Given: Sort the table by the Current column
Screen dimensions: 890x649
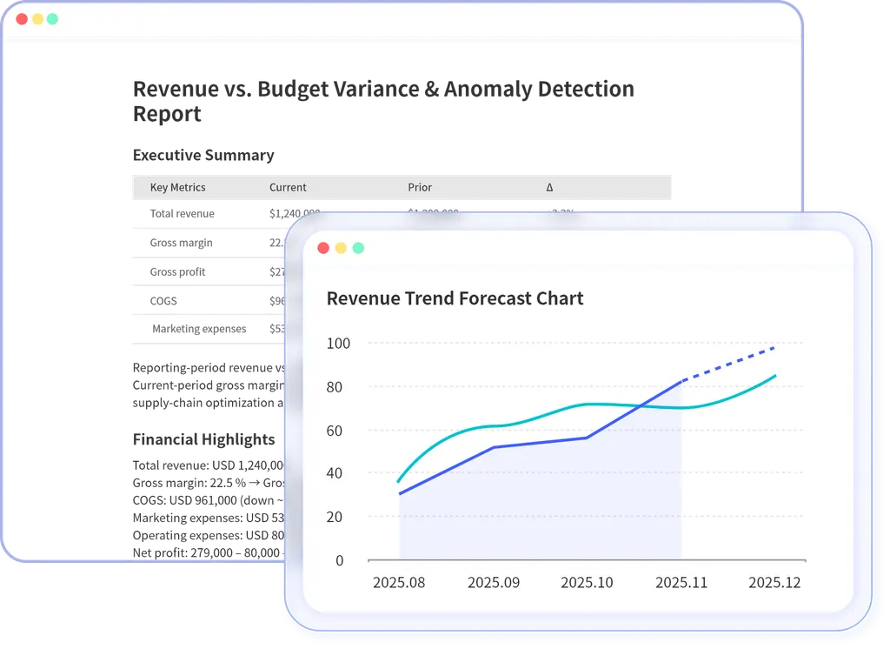Looking at the screenshot, I should [x=288, y=187].
